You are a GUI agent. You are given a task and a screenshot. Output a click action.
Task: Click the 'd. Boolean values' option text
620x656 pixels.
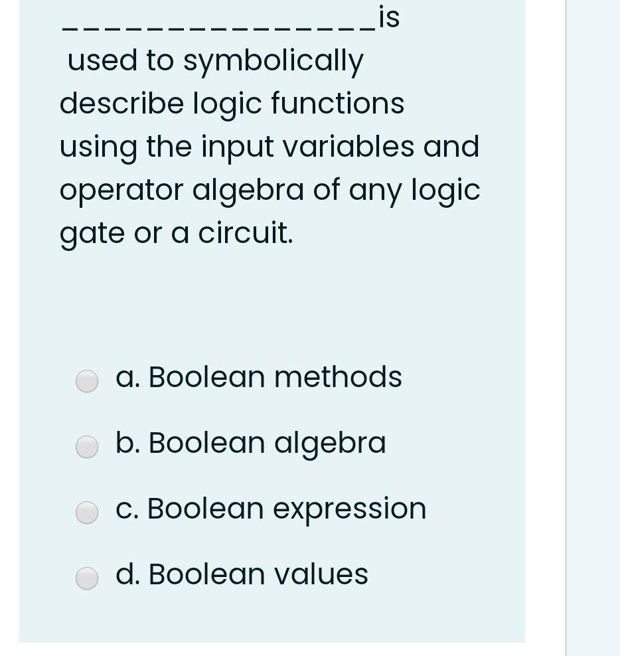pos(242,574)
